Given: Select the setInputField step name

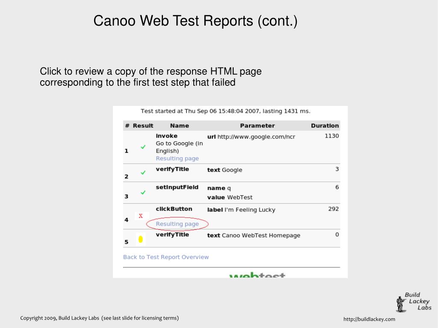Looking at the screenshot, I should click(177, 187).
